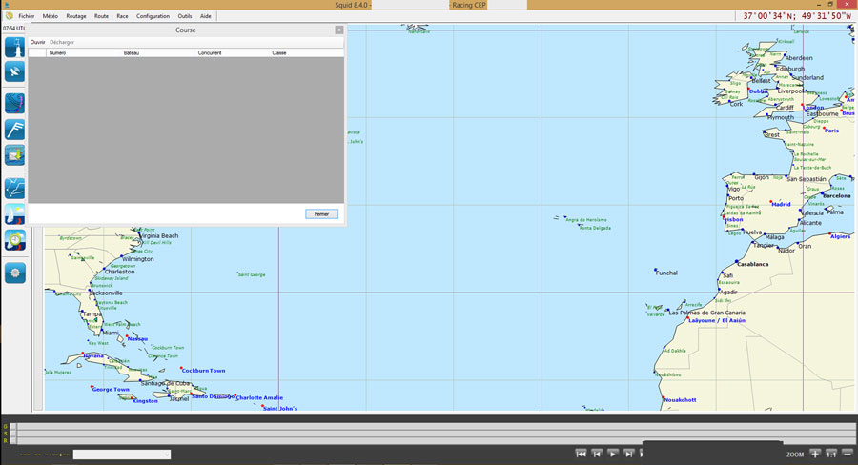The width and height of the screenshot is (858, 465).
Task: Skip to the timeline start
Action: (581, 454)
